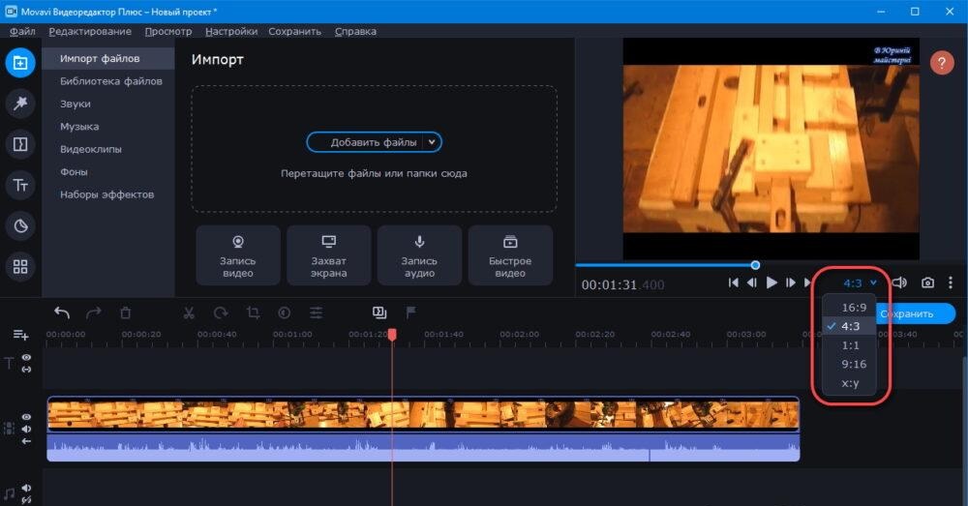Open the Titles panel in sidebar
968x506 pixels.
(20, 185)
